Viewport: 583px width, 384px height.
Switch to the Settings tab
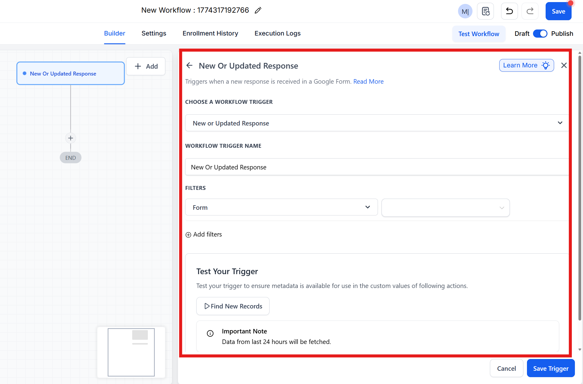[x=154, y=33]
